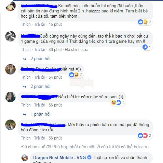Click the Dragon Nest Mobile verified badge

pyautogui.click(x=89, y=157)
